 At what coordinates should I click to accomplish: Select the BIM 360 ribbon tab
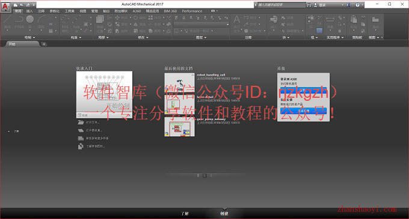(170, 11)
